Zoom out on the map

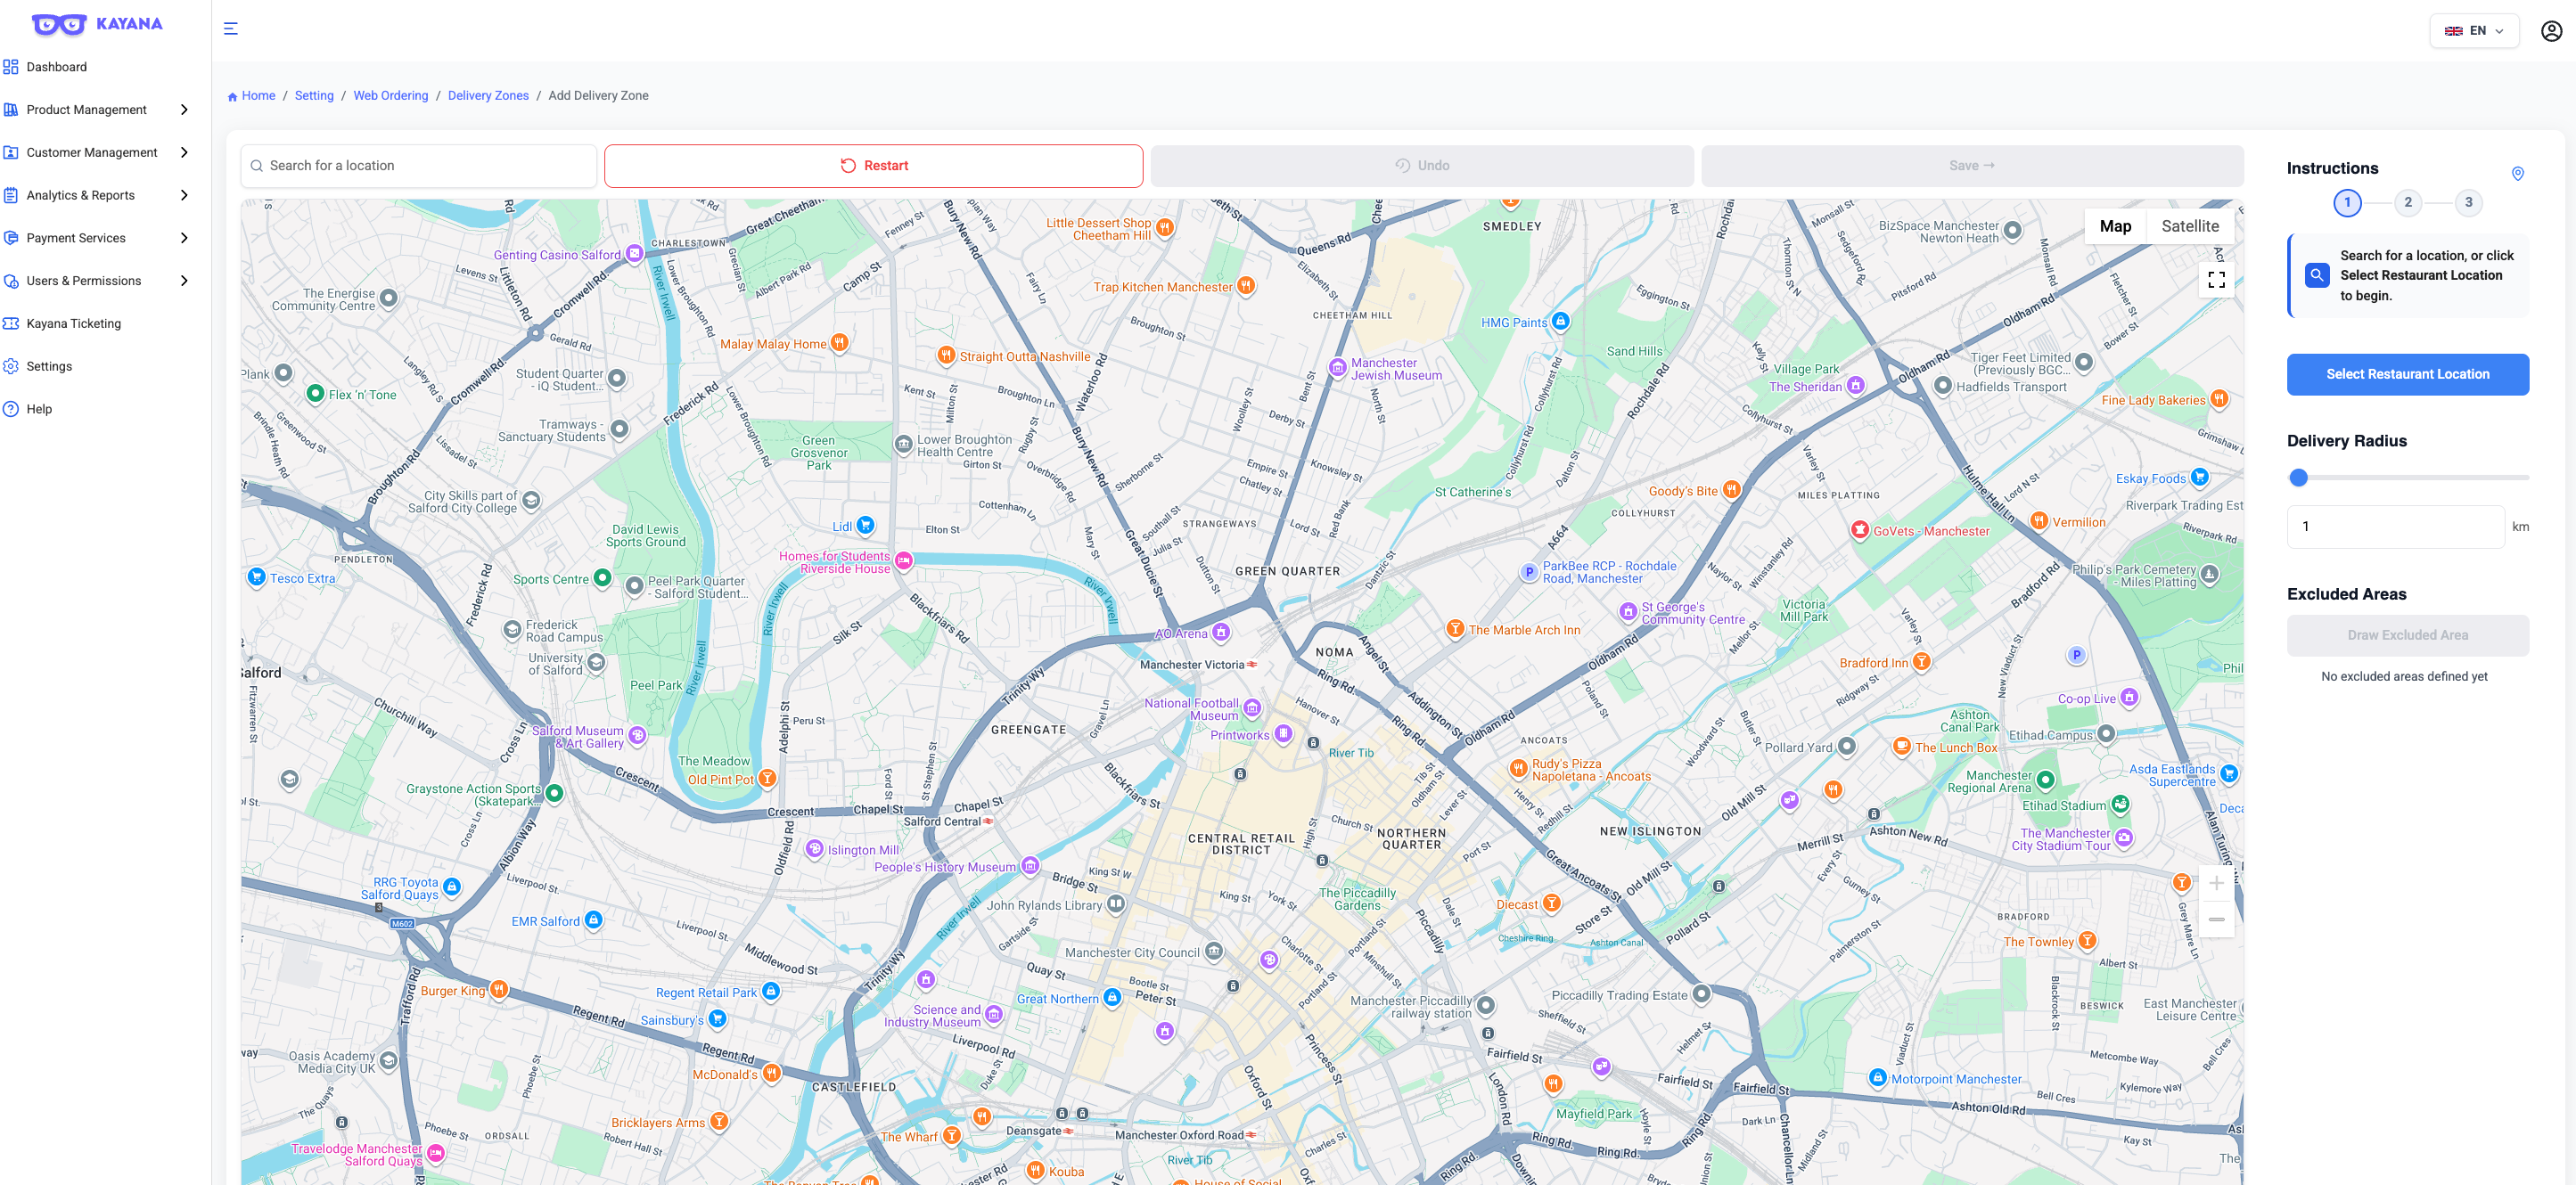click(2216, 919)
